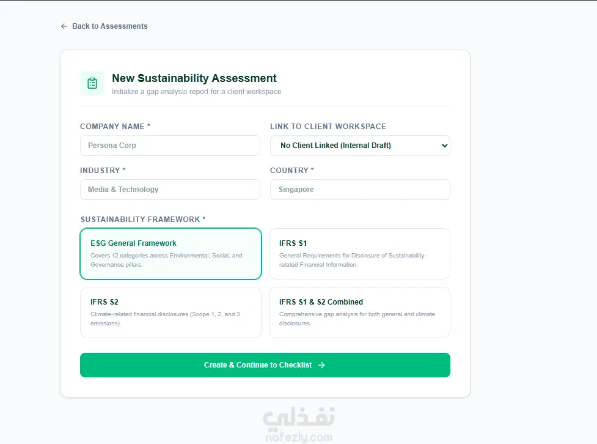Click the back arrow icon
Viewport: 597px width, 444px height.
tap(64, 26)
